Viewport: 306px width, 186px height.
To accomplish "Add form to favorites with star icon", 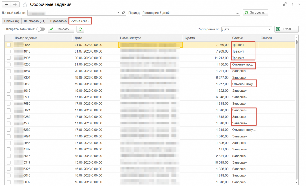I will [x=25, y=4].
